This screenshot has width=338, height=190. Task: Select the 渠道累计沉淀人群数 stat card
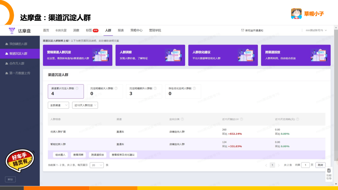pyautogui.click(x=66, y=91)
